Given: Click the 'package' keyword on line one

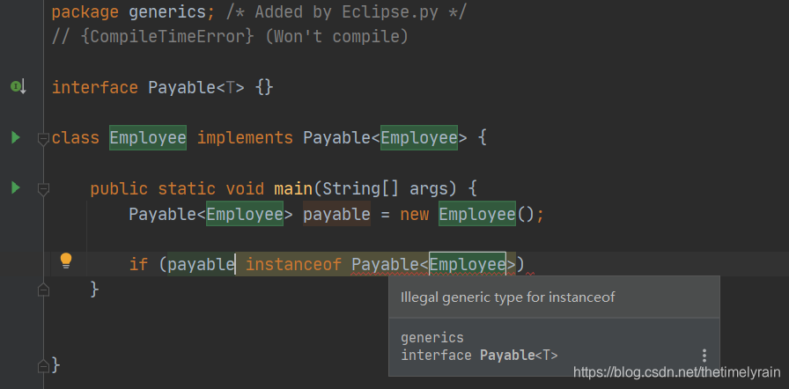Looking at the screenshot, I should tap(85, 12).
